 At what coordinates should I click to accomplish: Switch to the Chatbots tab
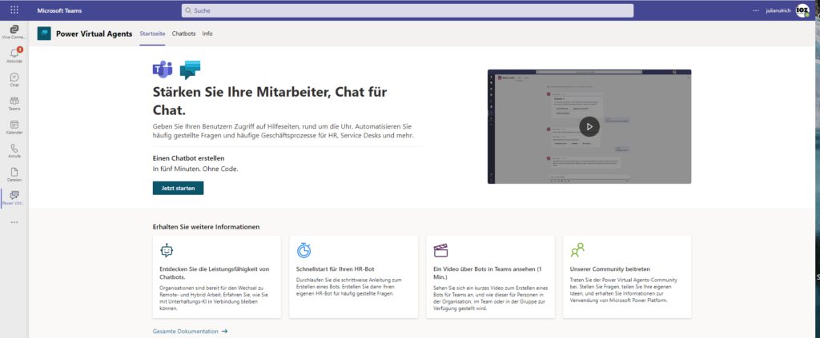[183, 34]
